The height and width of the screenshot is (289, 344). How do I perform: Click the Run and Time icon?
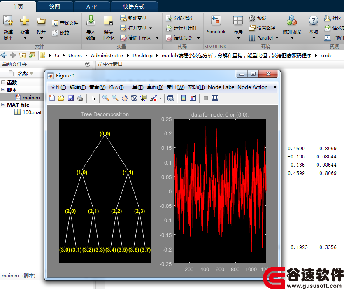pyautogui.click(x=169, y=28)
